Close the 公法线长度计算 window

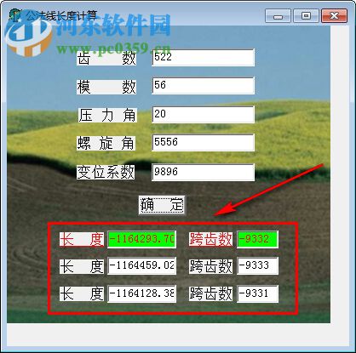(334, 16)
